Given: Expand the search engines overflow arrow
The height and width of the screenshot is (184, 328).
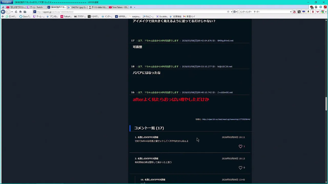Looking at the screenshot, I should tap(326, 12).
